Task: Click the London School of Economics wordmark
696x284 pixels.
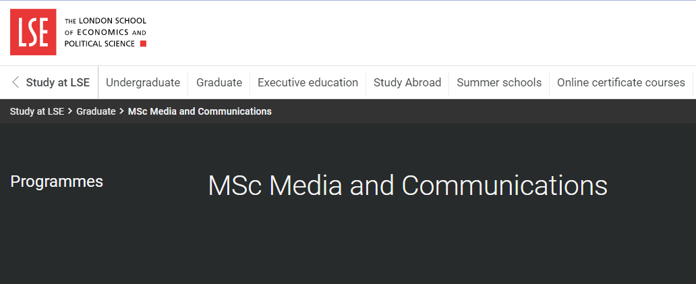Action: (x=105, y=32)
